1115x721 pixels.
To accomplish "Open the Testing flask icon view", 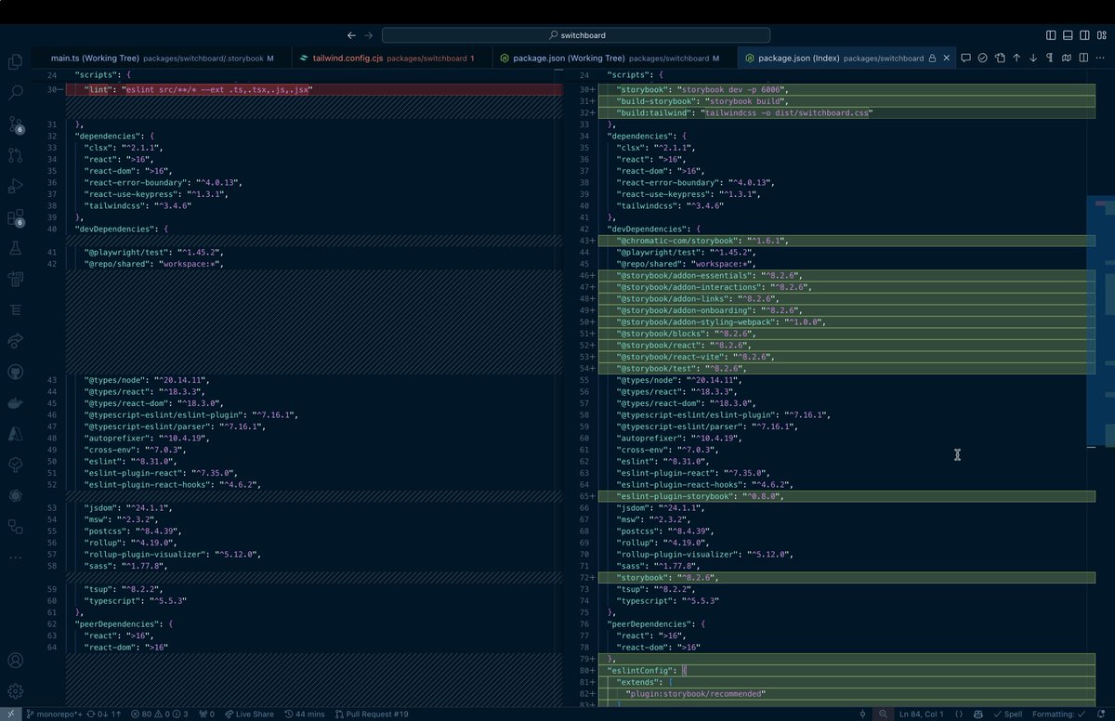I will tap(15, 248).
